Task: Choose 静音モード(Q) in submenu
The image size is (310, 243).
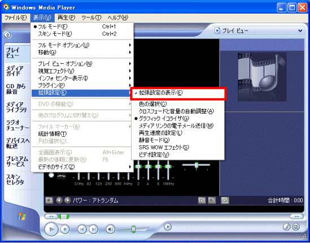Action: coord(178,140)
